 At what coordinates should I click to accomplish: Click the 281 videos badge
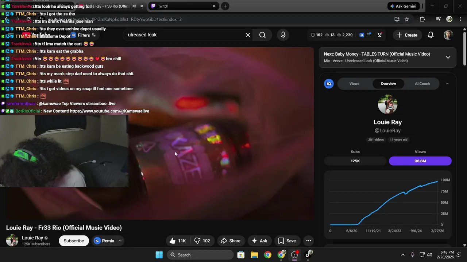(x=376, y=140)
